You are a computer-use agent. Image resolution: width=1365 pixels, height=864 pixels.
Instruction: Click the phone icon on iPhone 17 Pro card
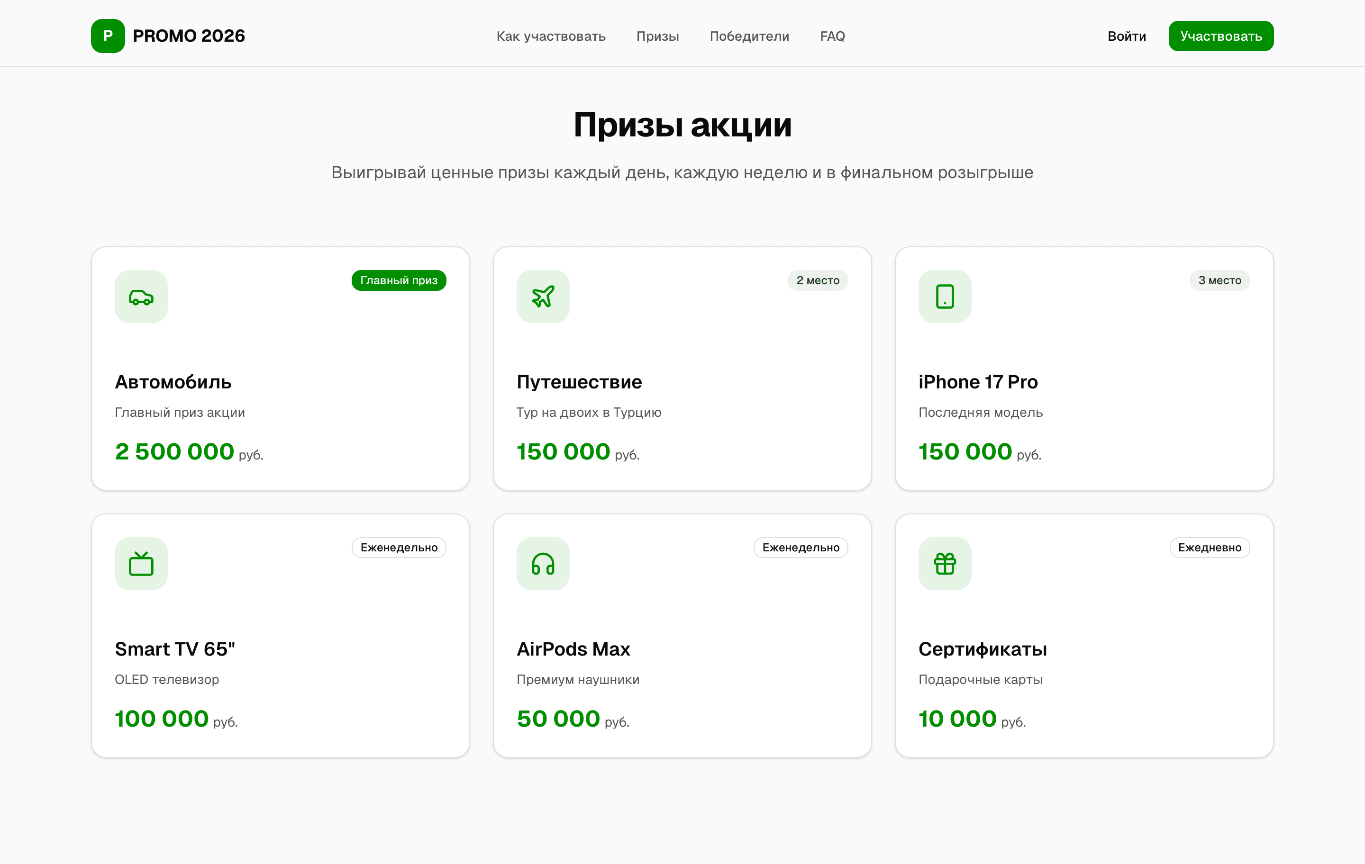(945, 297)
